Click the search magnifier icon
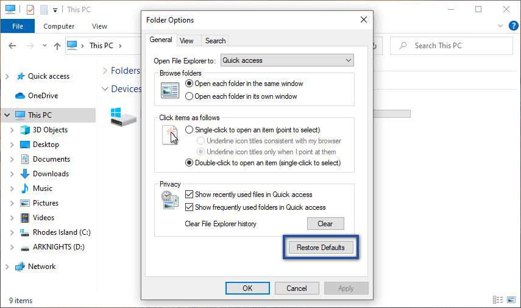Viewport: 521px width, 308px height. coord(403,45)
